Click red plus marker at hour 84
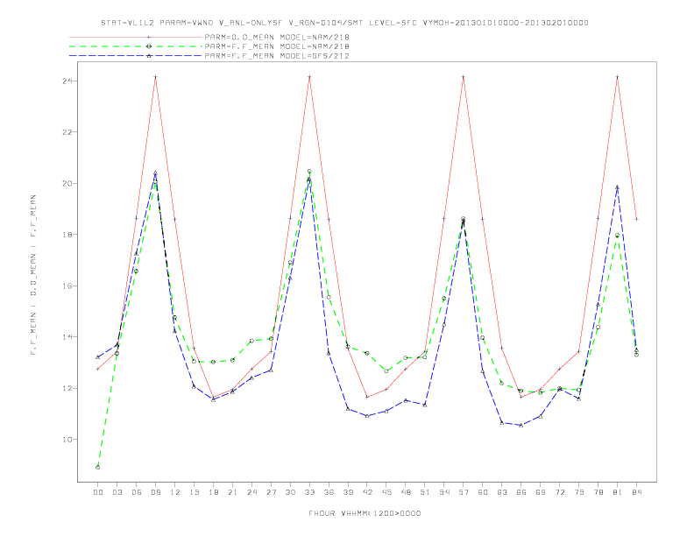694x536 pixels. pos(637,219)
